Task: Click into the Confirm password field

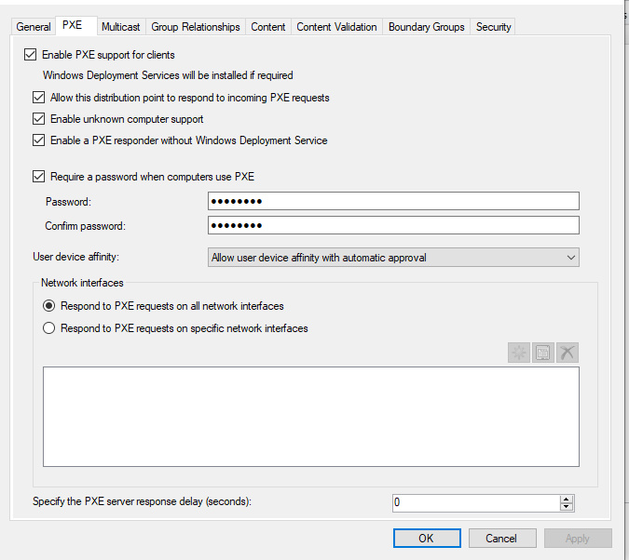Action: [x=393, y=225]
